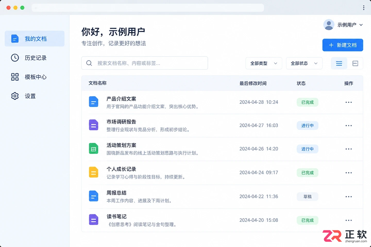Click the 最后修改时间 column header

pyautogui.click(x=253, y=83)
